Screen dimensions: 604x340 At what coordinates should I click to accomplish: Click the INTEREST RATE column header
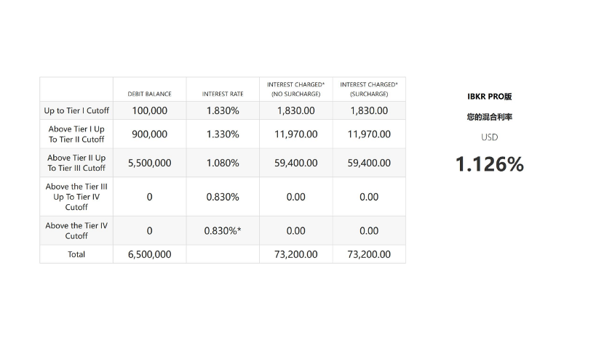(x=223, y=94)
